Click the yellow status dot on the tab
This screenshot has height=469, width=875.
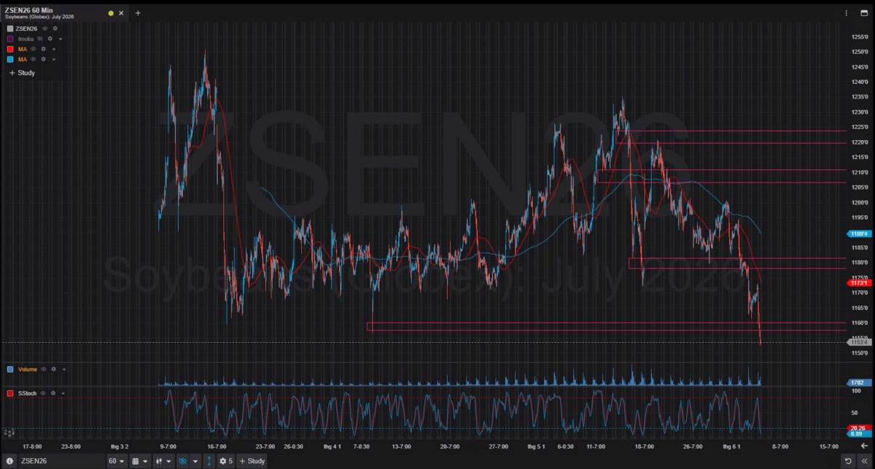[x=111, y=13]
